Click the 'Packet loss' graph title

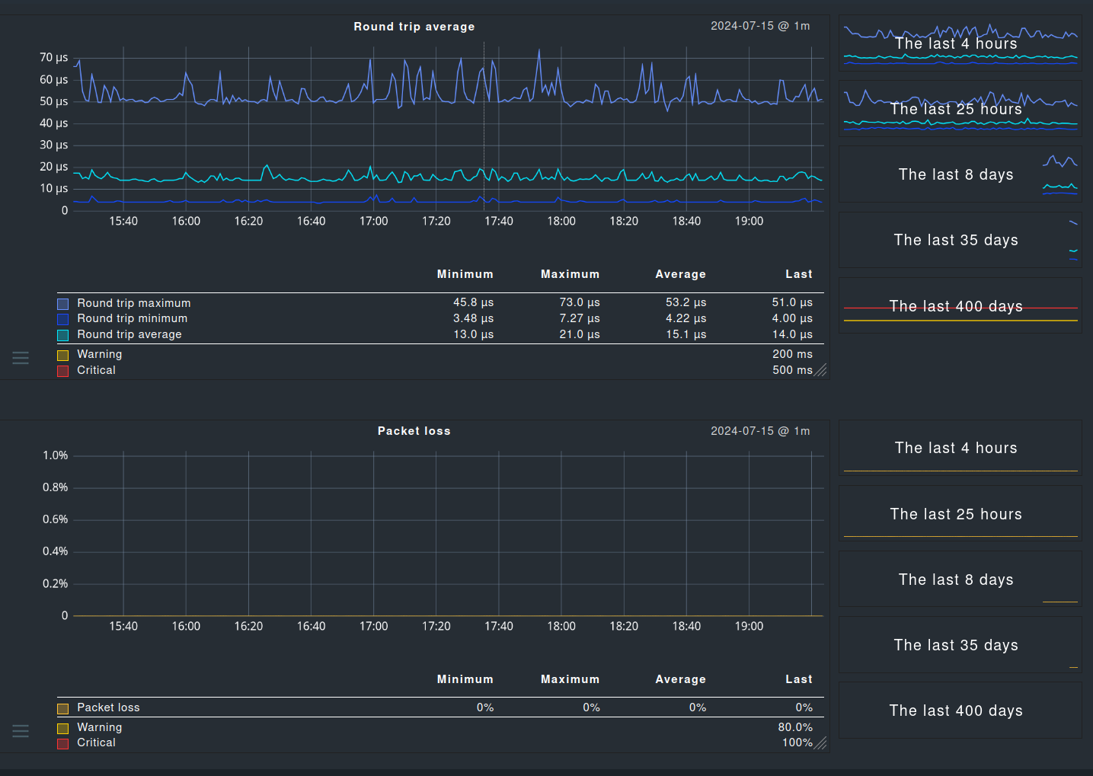tap(414, 431)
